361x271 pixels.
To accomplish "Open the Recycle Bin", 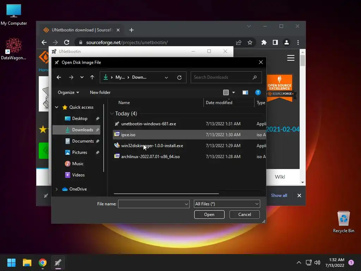I will pyautogui.click(x=343, y=222).
